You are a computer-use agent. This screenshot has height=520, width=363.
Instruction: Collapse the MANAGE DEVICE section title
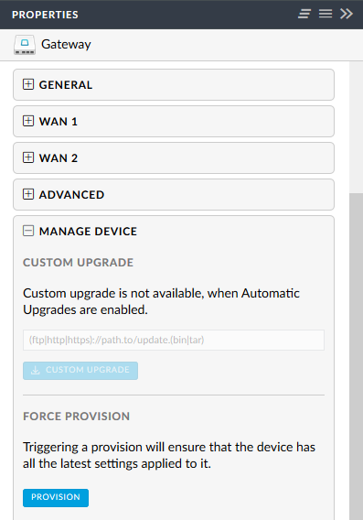(x=88, y=231)
